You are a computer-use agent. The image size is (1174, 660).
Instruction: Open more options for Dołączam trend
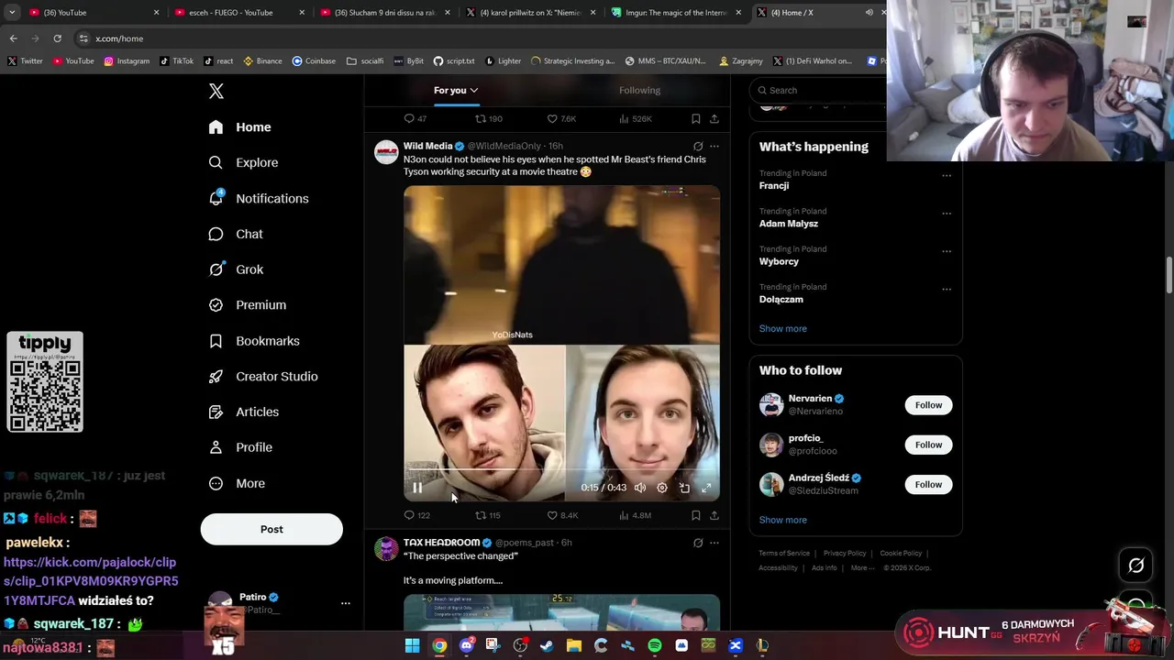(x=947, y=289)
